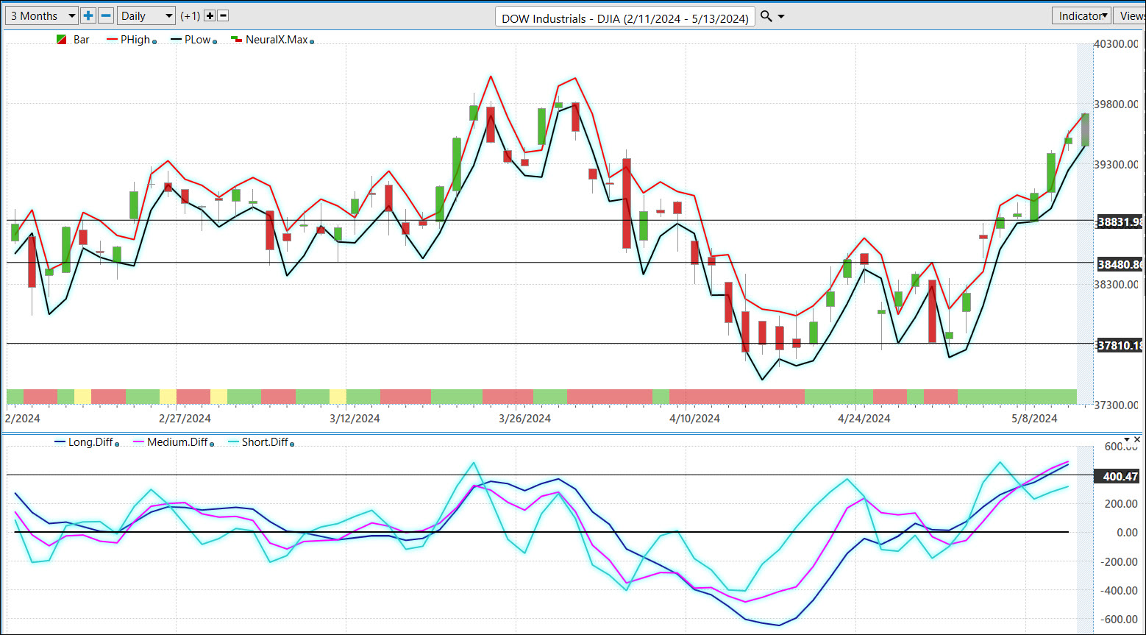This screenshot has height=635, width=1146.
Task: Click the dot marker beside Long.Diff
Action: pyautogui.click(x=117, y=444)
